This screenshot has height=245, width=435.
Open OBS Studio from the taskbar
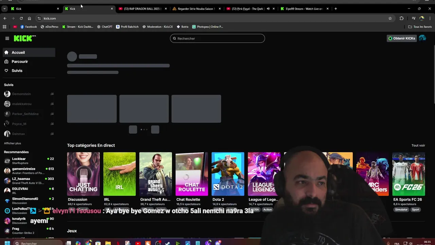click(158, 243)
